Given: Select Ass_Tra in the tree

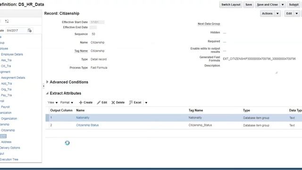Looking at the screenshot, I should pos(6,60).
